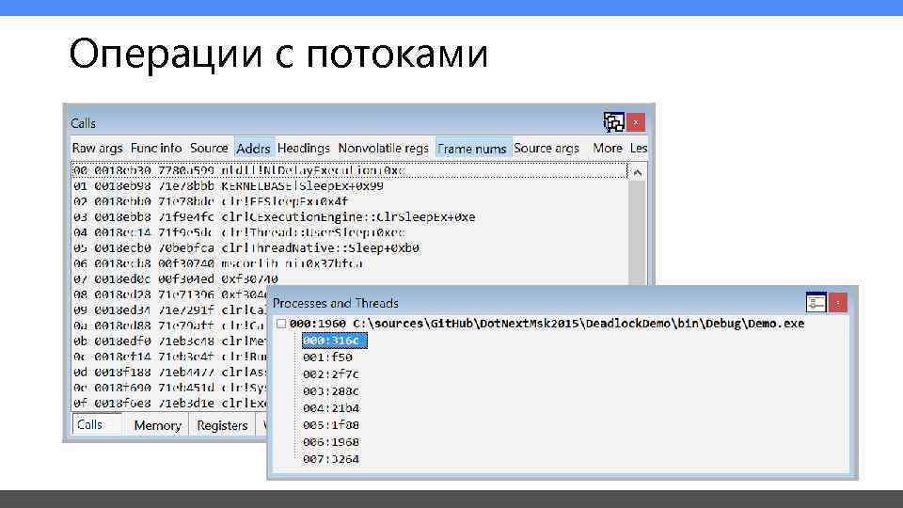Toggle Raw args in Calls toolbar
Viewport: 903px width, 508px height.
[x=97, y=148]
